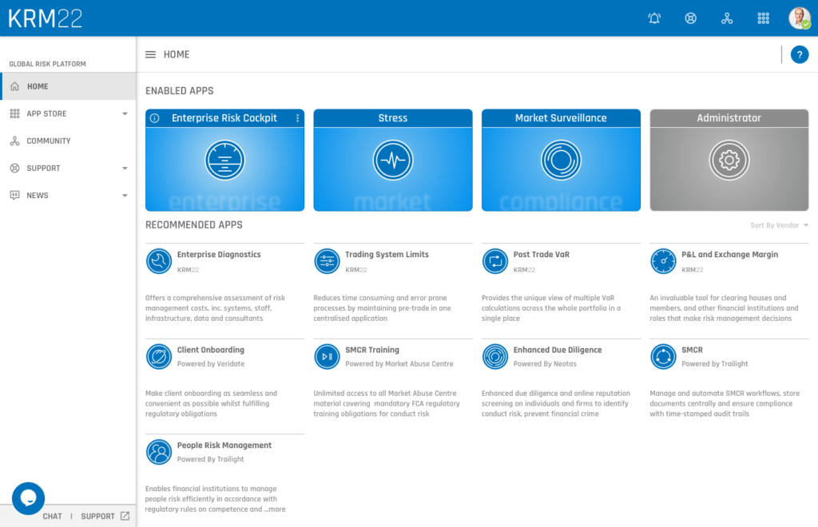
Task: Expand the Support sidebar menu arrow
Action: [x=125, y=168]
